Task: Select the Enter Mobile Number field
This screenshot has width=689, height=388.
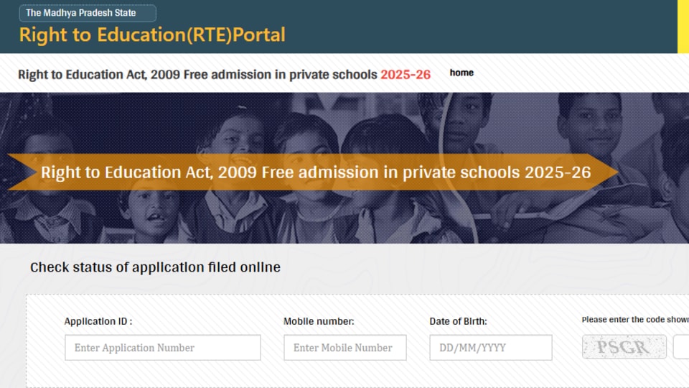Action: [x=345, y=348]
